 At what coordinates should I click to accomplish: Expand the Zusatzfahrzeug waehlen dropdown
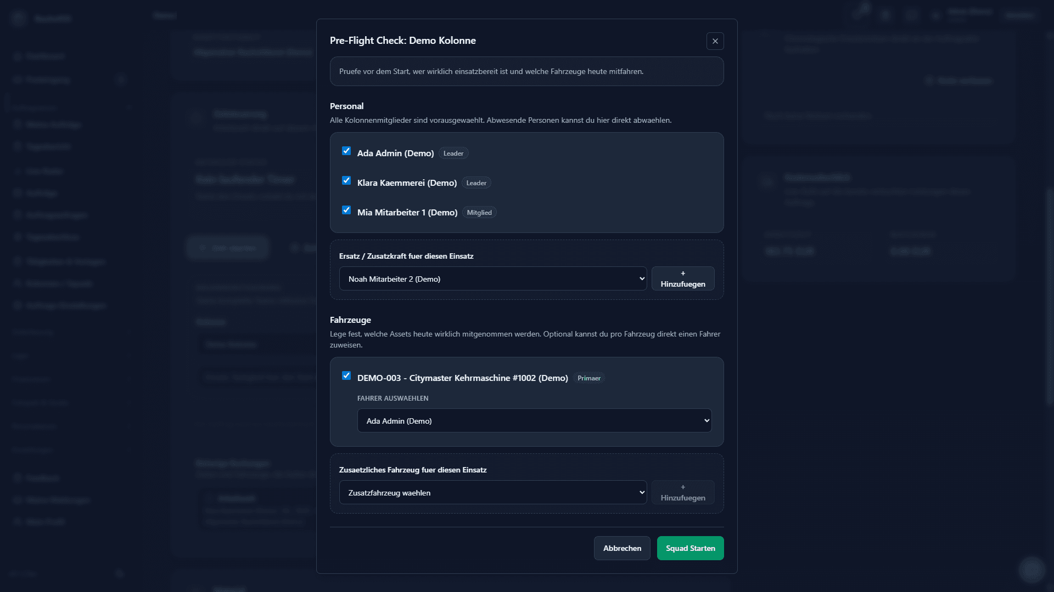click(492, 493)
